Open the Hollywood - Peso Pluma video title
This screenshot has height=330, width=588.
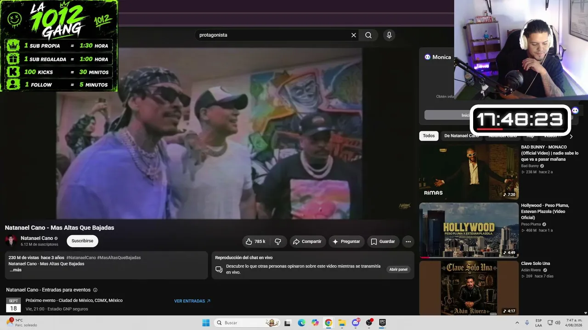coord(545,211)
